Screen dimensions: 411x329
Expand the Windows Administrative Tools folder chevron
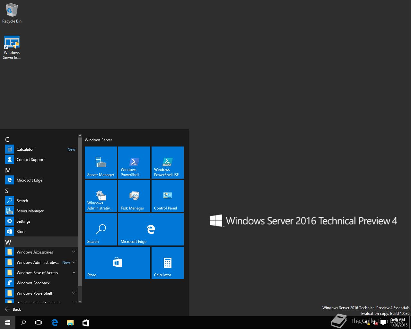pos(74,262)
